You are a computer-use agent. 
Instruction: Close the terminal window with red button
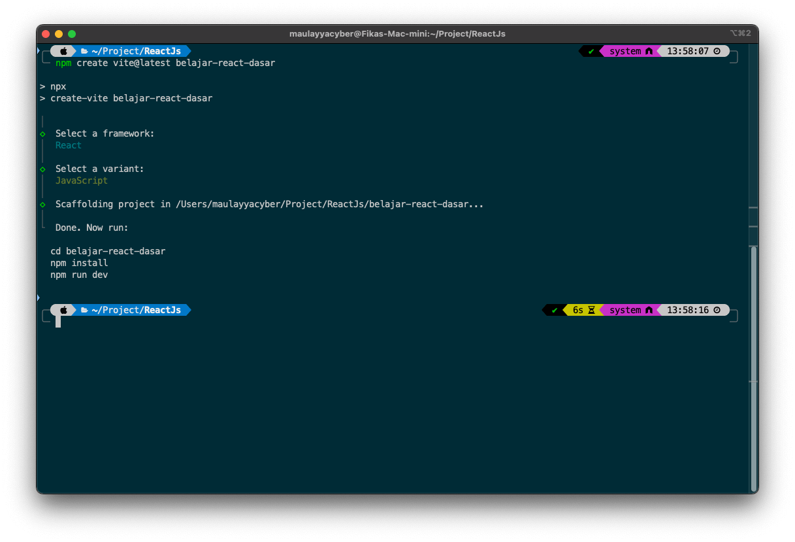click(x=46, y=34)
